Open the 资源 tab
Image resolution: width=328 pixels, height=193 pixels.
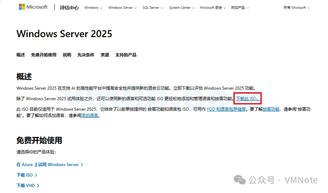click(105, 55)
